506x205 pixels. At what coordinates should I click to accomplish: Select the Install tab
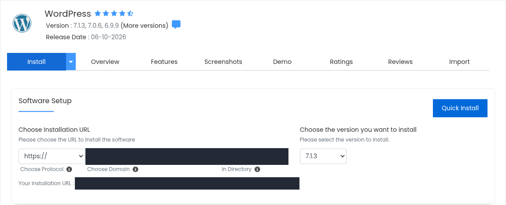point(37,62)
